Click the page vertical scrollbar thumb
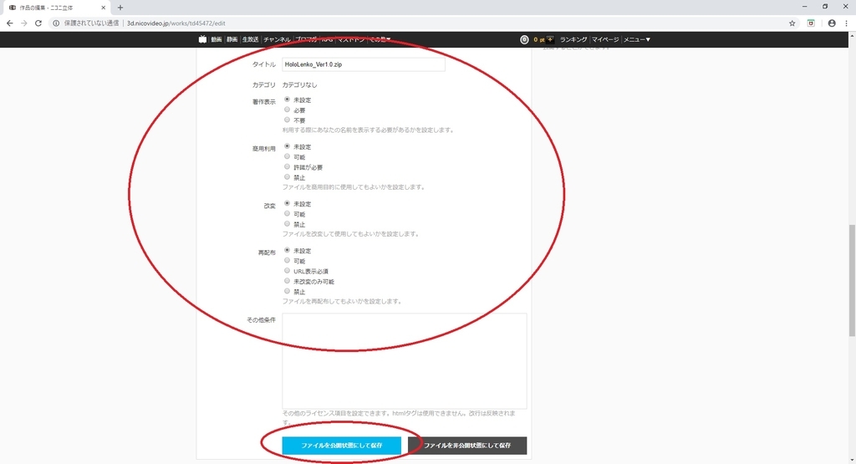856x464 pixels. [x=852, y=281]
